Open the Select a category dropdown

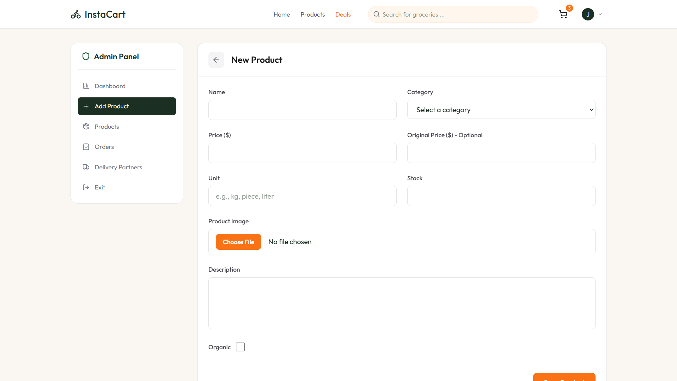click(501, 110)
